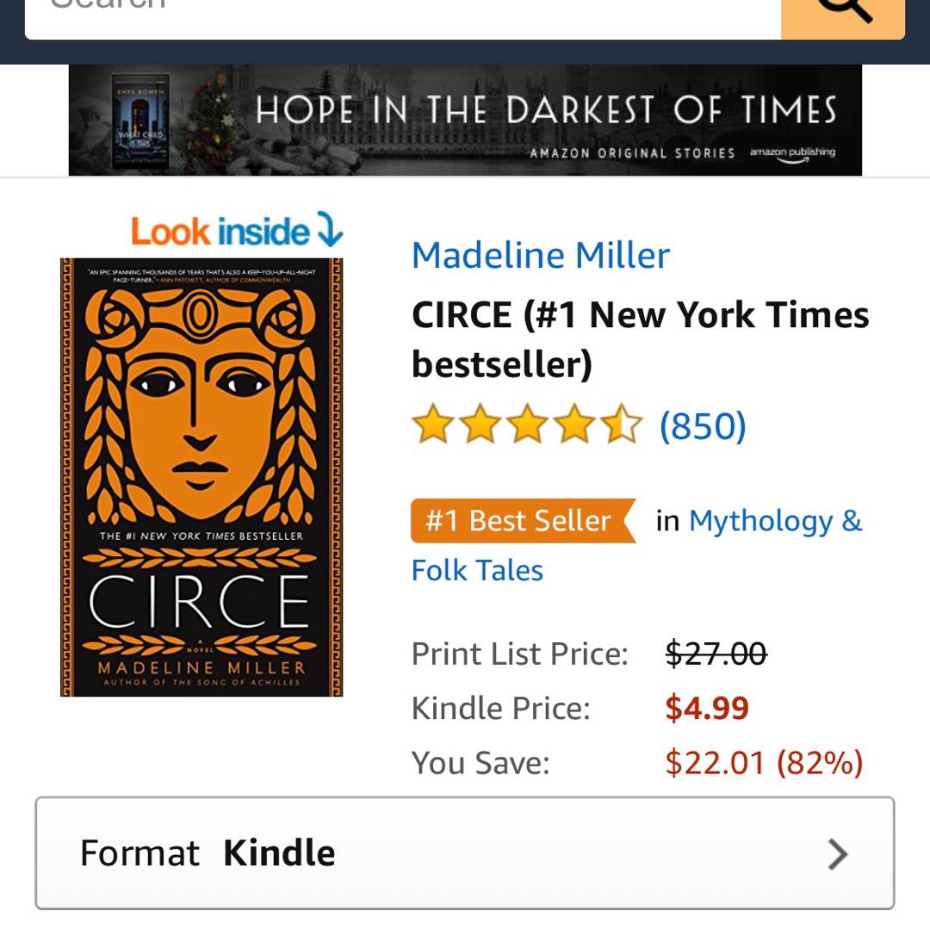
Task: Click the amazon publishing logo in the banner
Action: tap(791, 153)
